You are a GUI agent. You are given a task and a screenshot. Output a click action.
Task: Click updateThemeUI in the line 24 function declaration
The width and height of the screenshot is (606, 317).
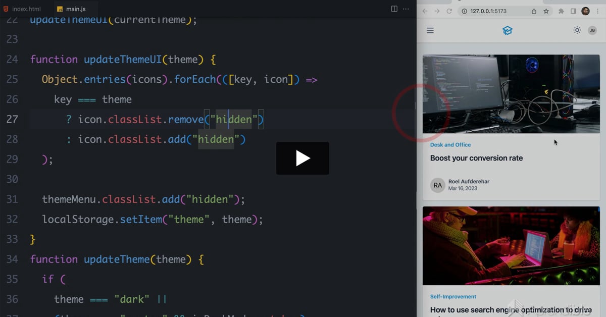123,60
